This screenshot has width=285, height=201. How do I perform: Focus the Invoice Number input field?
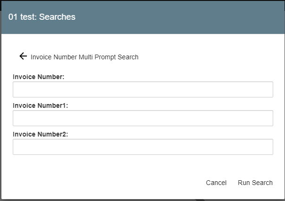point(142,89)
